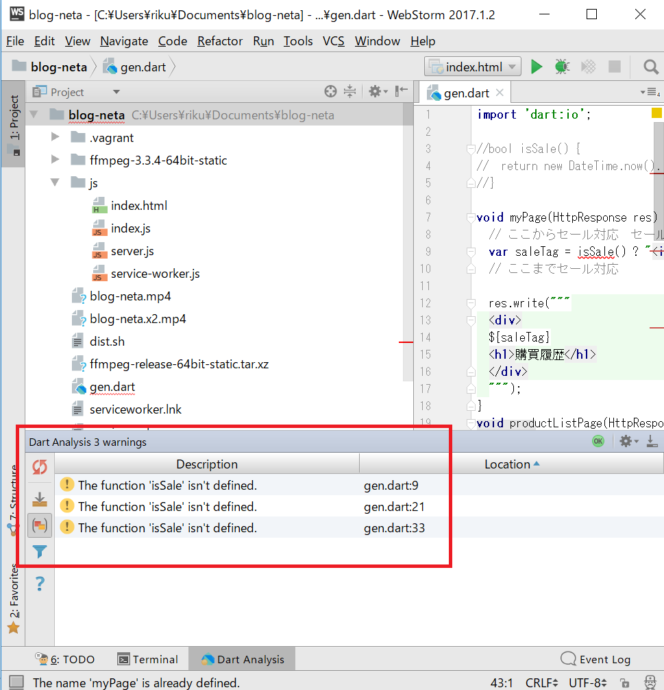Open Search Everywhere magnifier

pyautogui.click(x=651, y=67)
